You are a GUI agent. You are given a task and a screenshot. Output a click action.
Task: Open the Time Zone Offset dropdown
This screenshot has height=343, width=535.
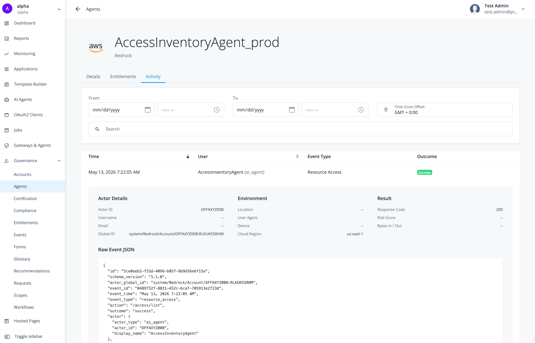[445, 110]
